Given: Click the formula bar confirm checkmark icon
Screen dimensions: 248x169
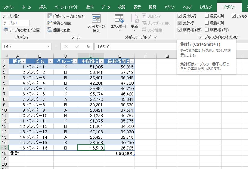Looking at the screenshot, I should [77, 47].
